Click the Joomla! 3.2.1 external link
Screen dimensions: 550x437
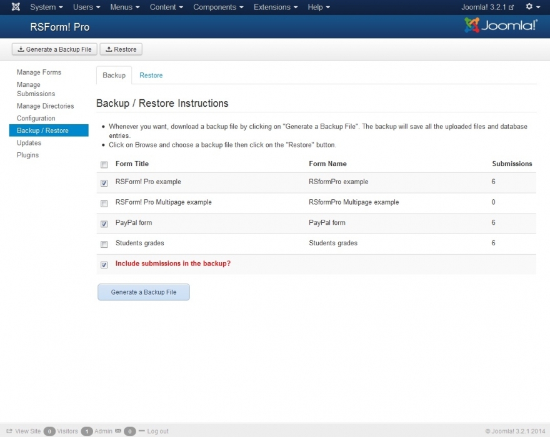pyautogui.click(x=487, y=7)
